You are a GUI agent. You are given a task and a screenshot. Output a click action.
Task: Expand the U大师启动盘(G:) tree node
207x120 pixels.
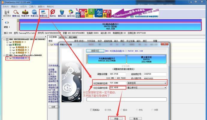pyautogui.click(x=7, y=58)
